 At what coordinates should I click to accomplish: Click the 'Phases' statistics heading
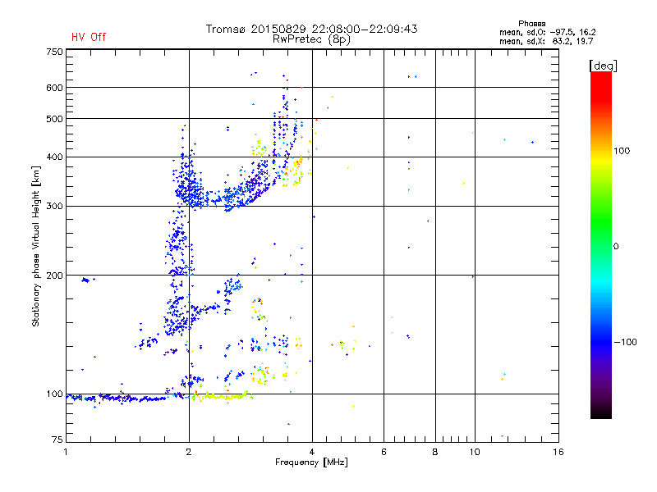tap(531, 24)
